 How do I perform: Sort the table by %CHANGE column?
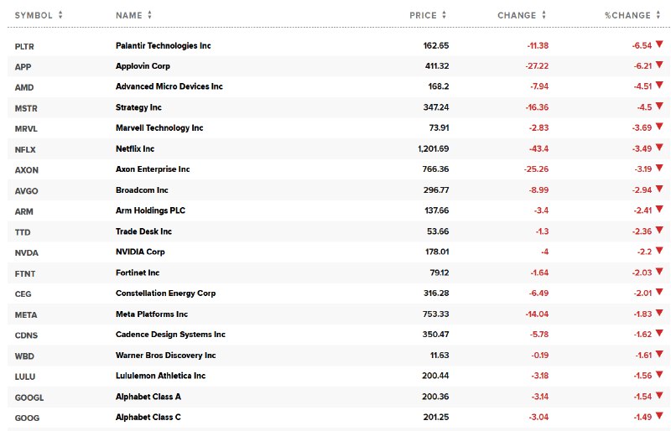pyautogui.click(x=627, y=15)
